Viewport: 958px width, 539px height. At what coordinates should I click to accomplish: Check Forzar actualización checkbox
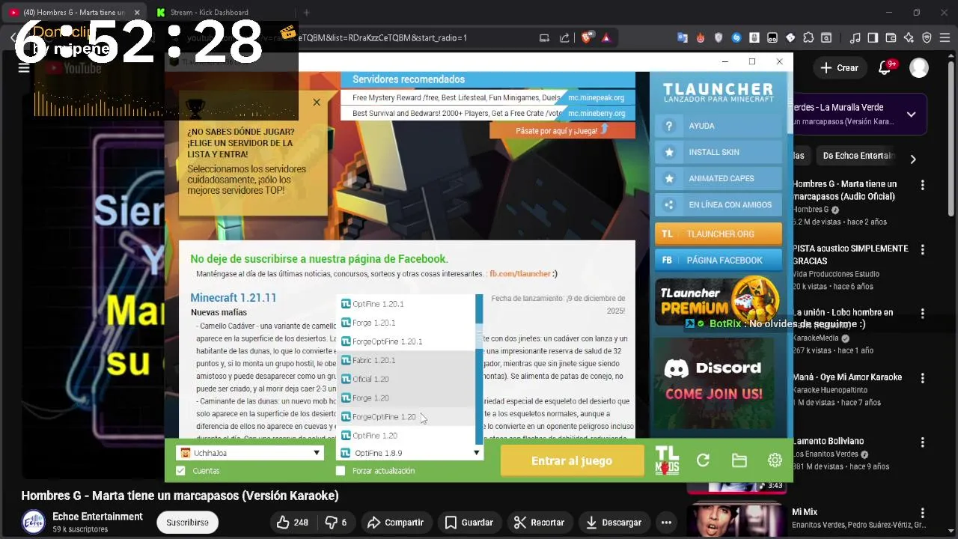[x=341, y=471]
